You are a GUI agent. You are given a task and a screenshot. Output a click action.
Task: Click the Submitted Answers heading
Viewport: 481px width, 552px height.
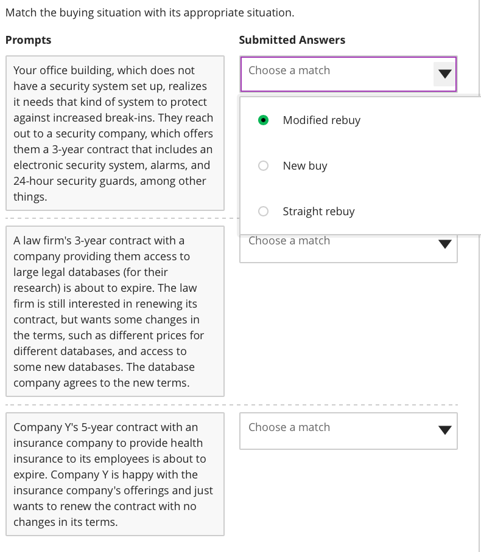[292, 40]
